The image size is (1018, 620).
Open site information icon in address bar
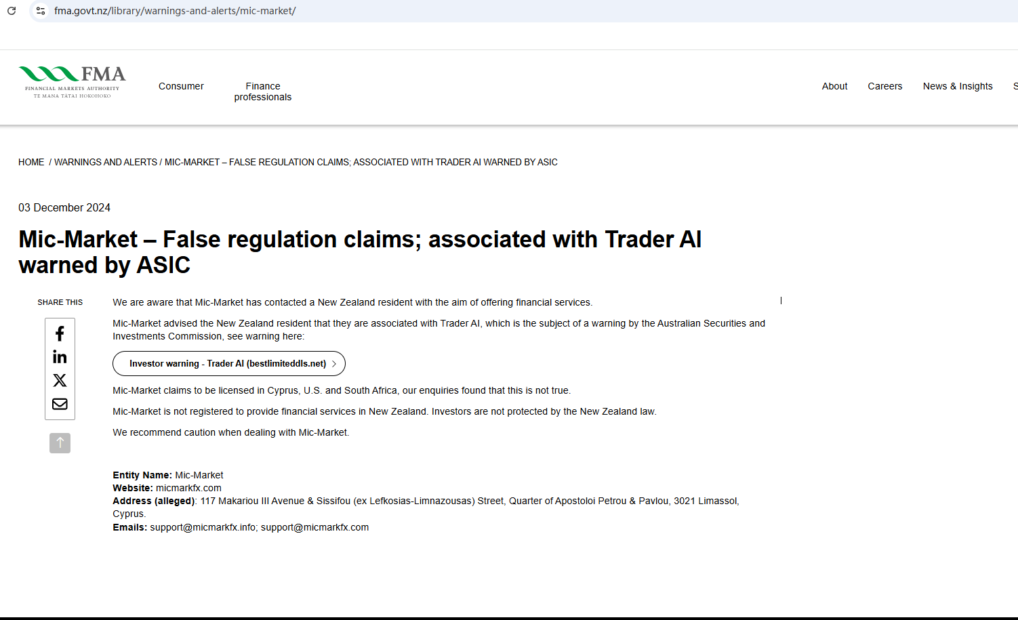click(41, 11)
